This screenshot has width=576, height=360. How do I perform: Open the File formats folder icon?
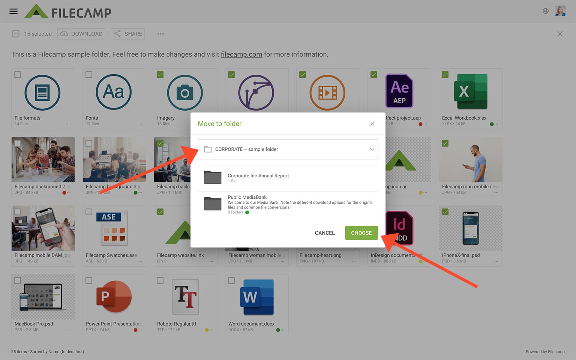click(x=42, y=93)
